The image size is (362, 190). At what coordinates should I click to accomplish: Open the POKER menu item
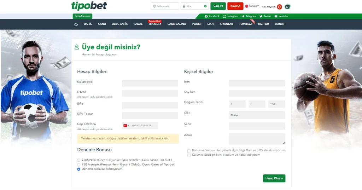197,24
